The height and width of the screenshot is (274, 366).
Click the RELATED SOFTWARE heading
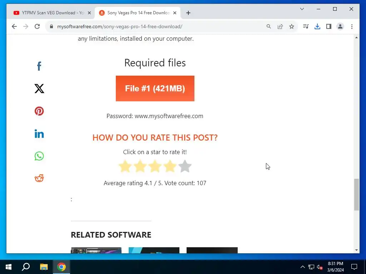(x=111, y=235)
